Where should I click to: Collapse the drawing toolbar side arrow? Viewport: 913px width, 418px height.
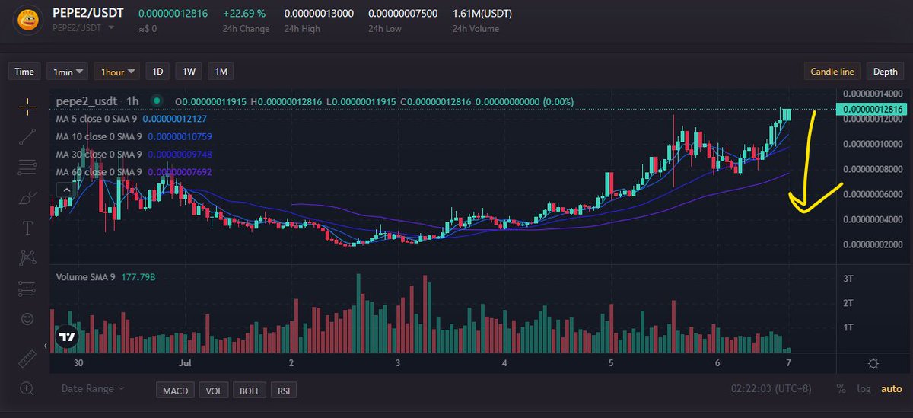(45, 346)
